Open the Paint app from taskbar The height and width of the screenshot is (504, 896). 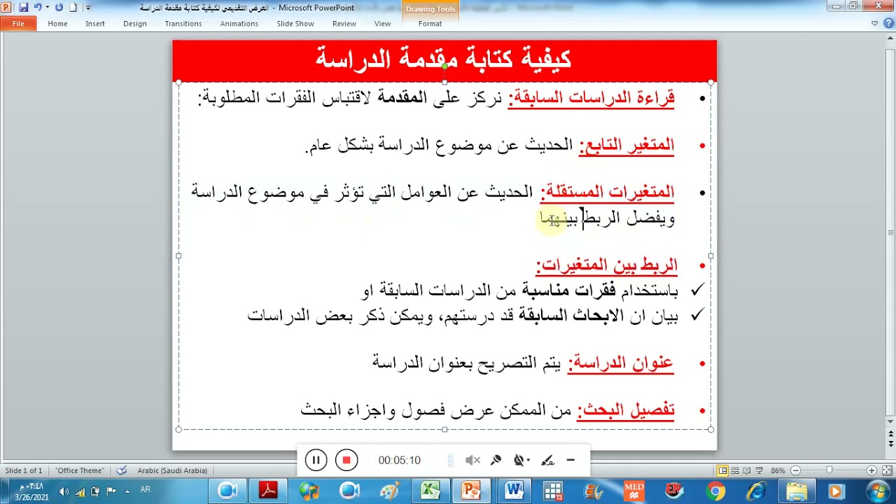389,491
